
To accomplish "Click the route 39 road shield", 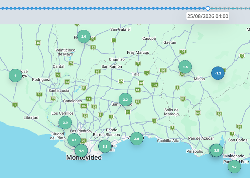I will (x=239, y=127).
